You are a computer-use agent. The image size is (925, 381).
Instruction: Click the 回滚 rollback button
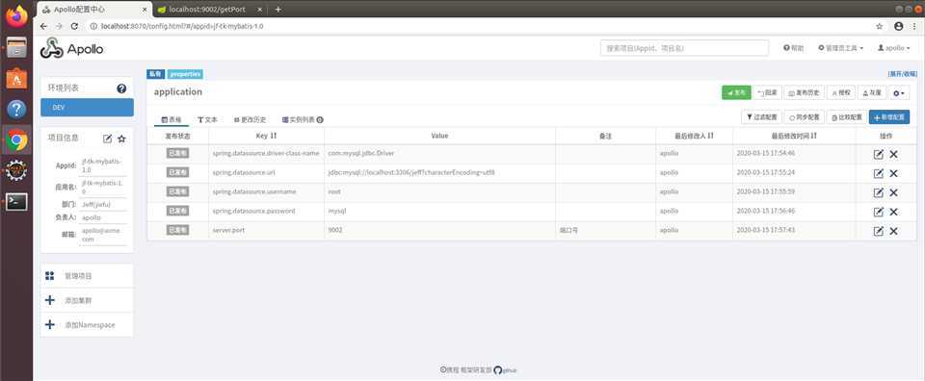coord(768,92)
